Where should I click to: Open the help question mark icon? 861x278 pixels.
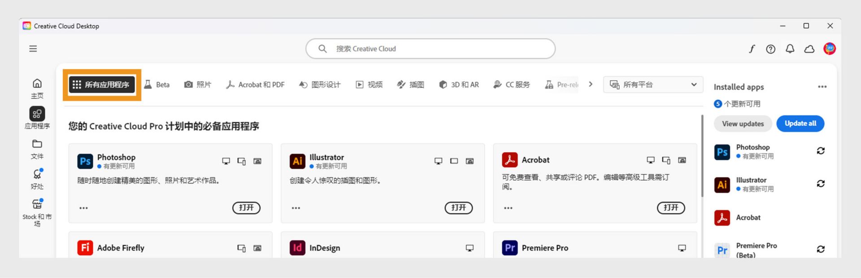click(x=770, y=49)
